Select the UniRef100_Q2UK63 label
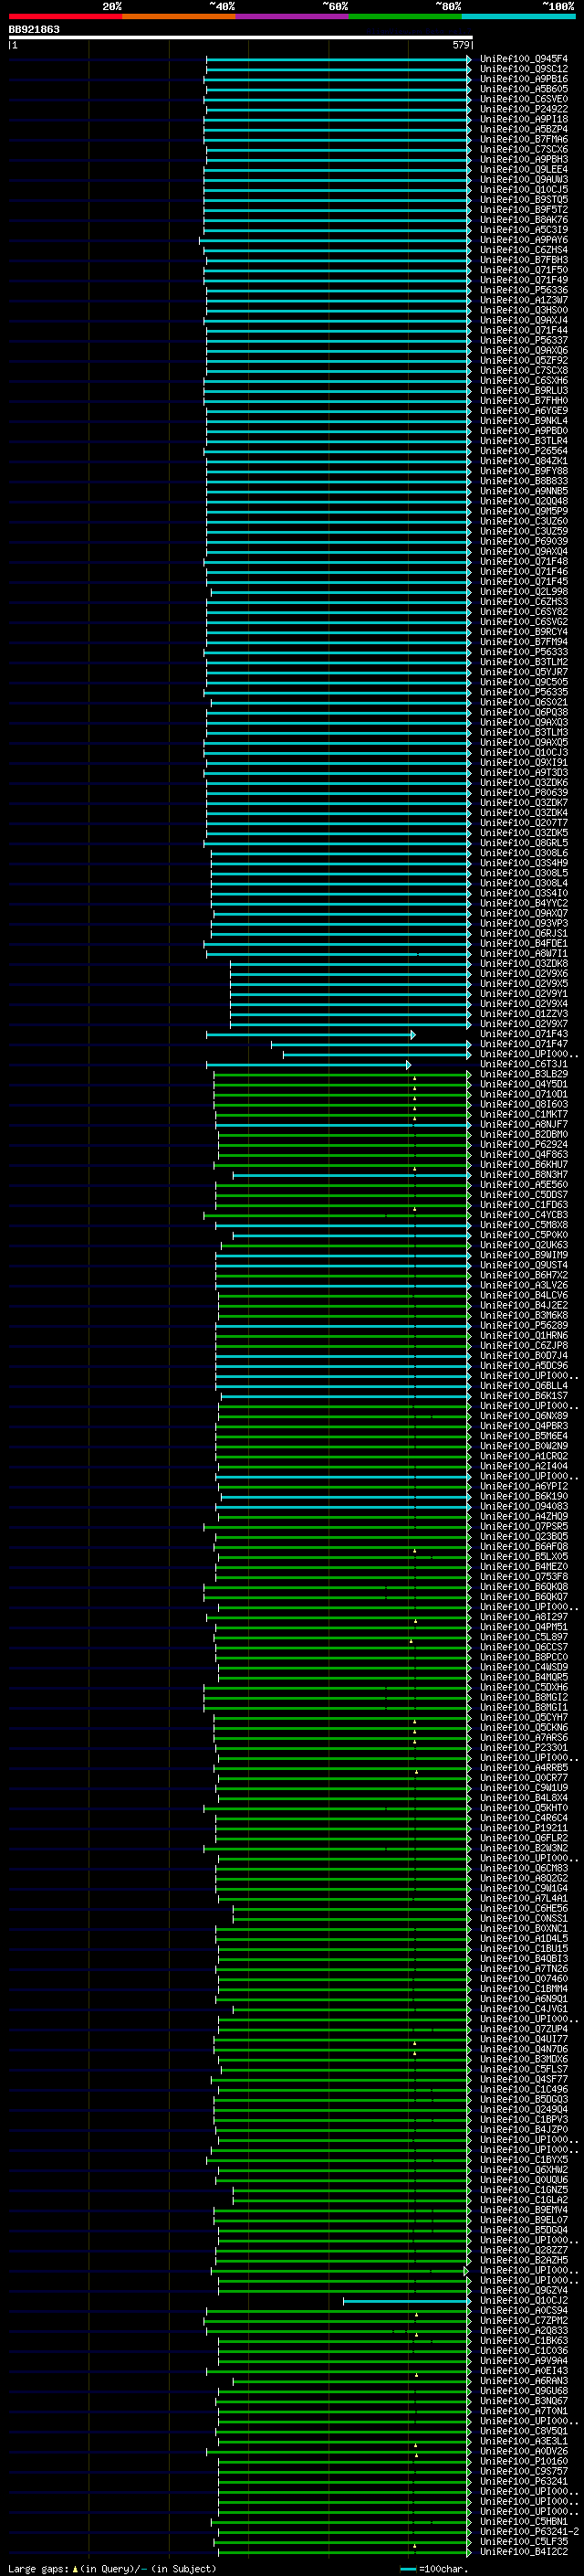 point(524,1245)
